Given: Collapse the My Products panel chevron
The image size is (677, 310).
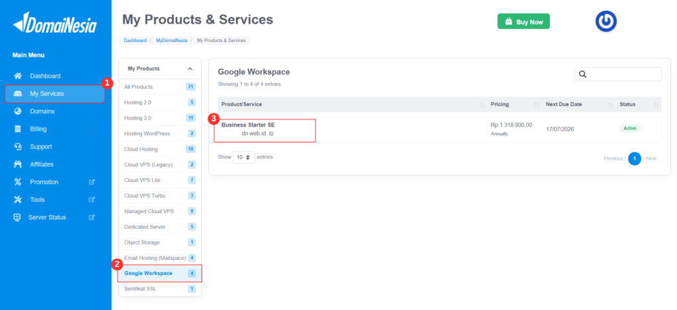Looking at the screenshot, I should click(190, 69).
